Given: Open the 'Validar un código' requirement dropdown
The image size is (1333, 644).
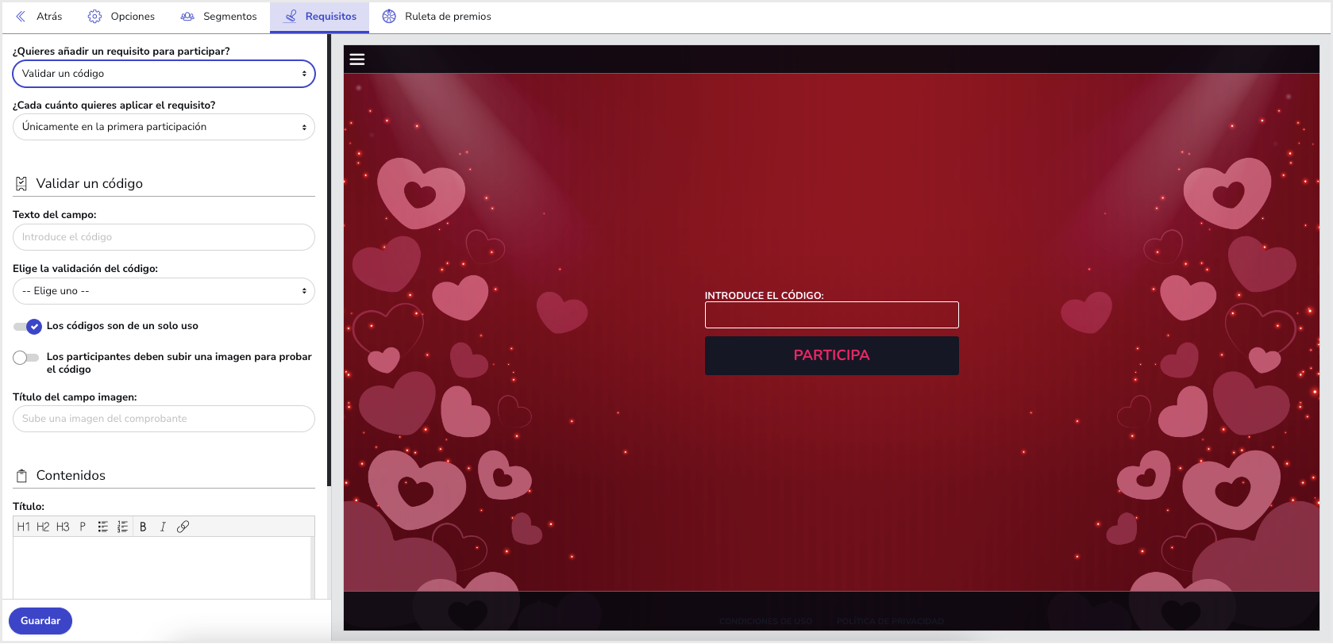Looking at the screenshot, I should tap(164, 74).
